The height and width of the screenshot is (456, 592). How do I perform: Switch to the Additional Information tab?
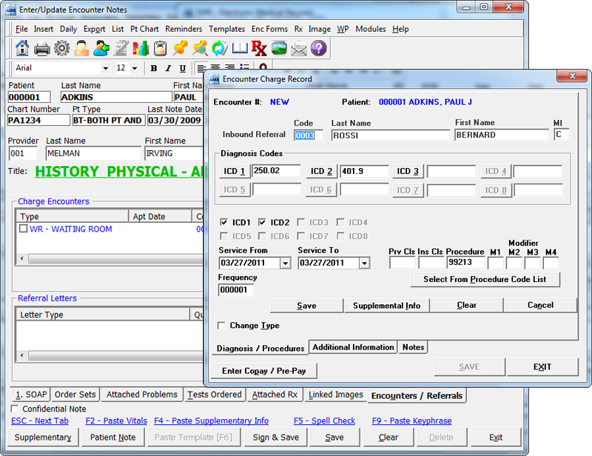pyautogui.click(x=353, y=347)
